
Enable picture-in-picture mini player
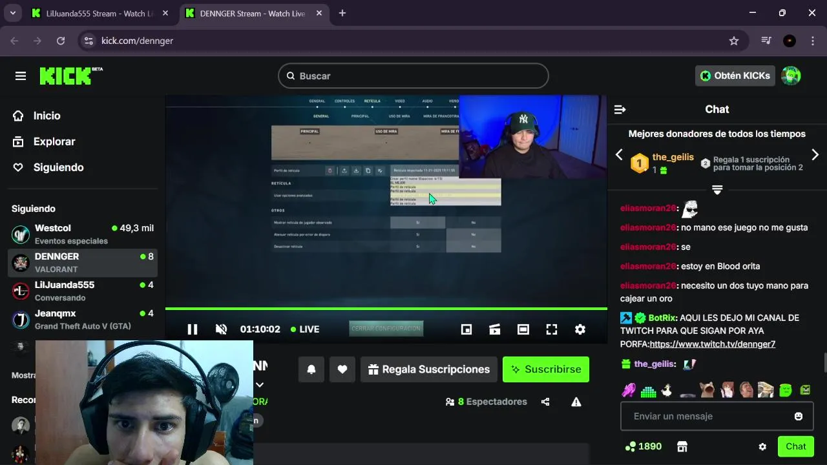click(466, 329)
